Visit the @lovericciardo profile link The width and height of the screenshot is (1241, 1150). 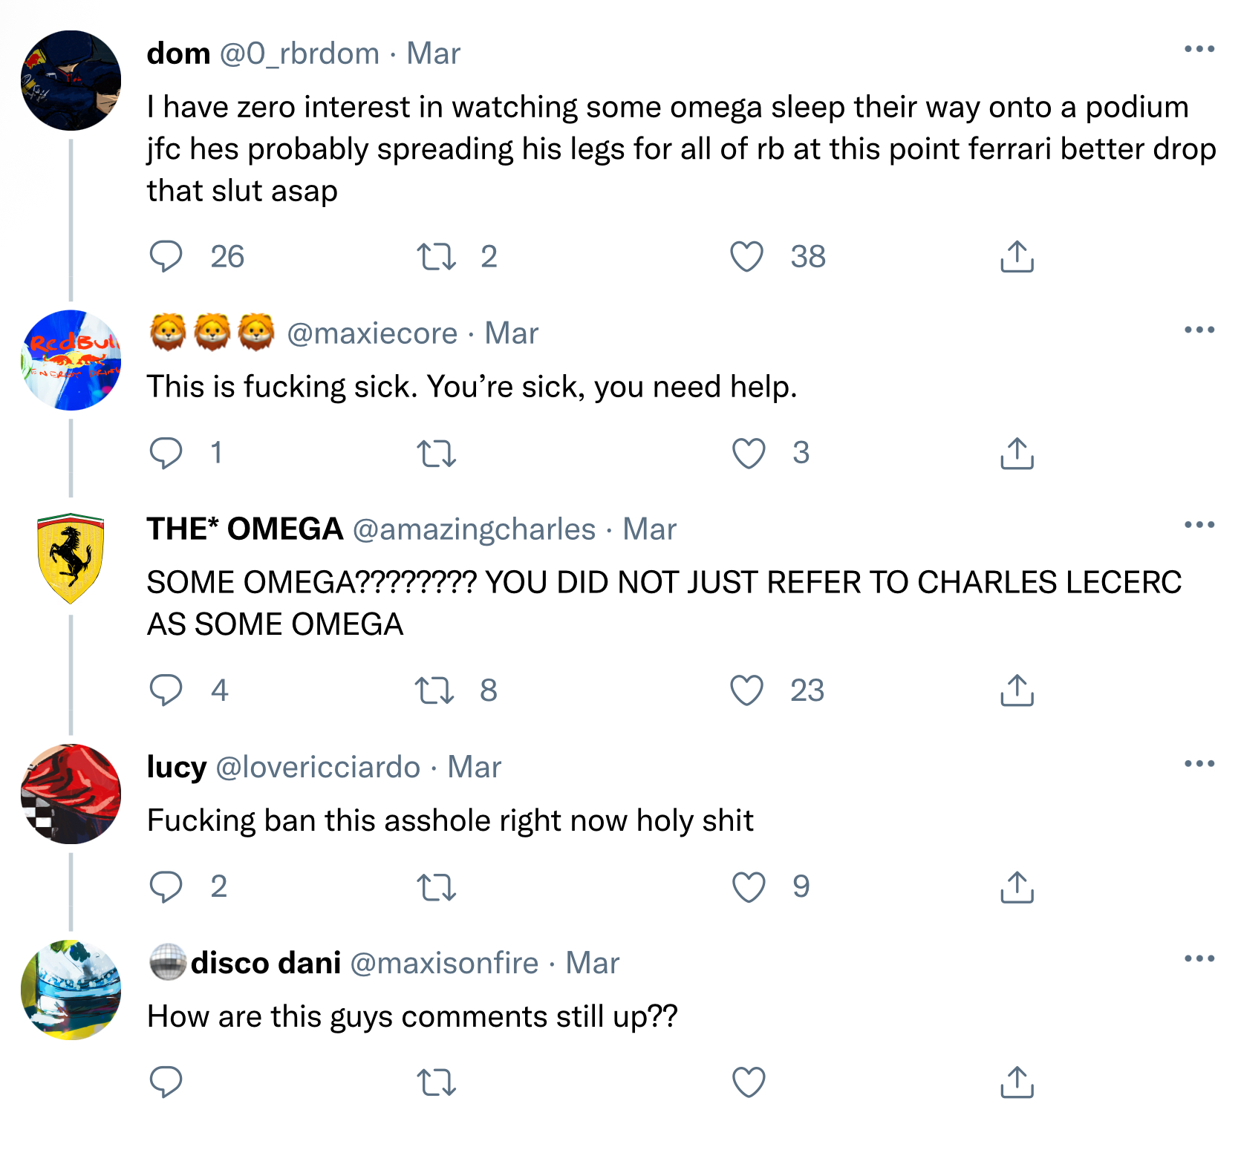pos(318,767)
